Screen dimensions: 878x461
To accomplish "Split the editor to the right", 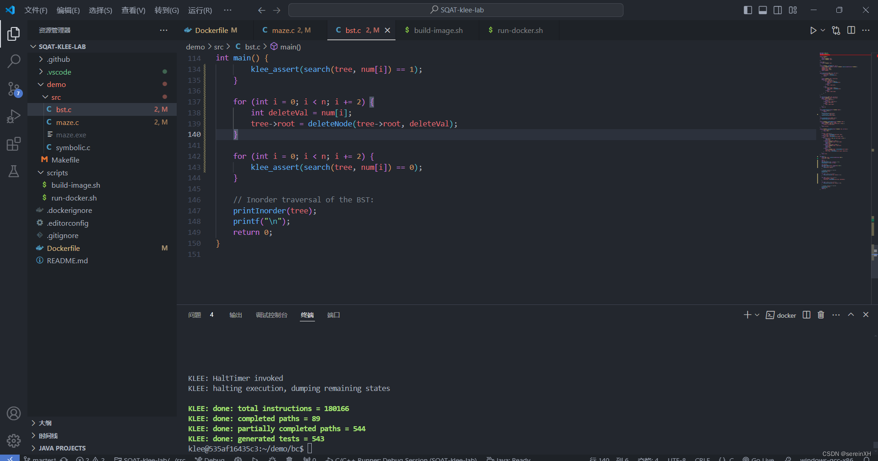I will [x=851, y=30].
